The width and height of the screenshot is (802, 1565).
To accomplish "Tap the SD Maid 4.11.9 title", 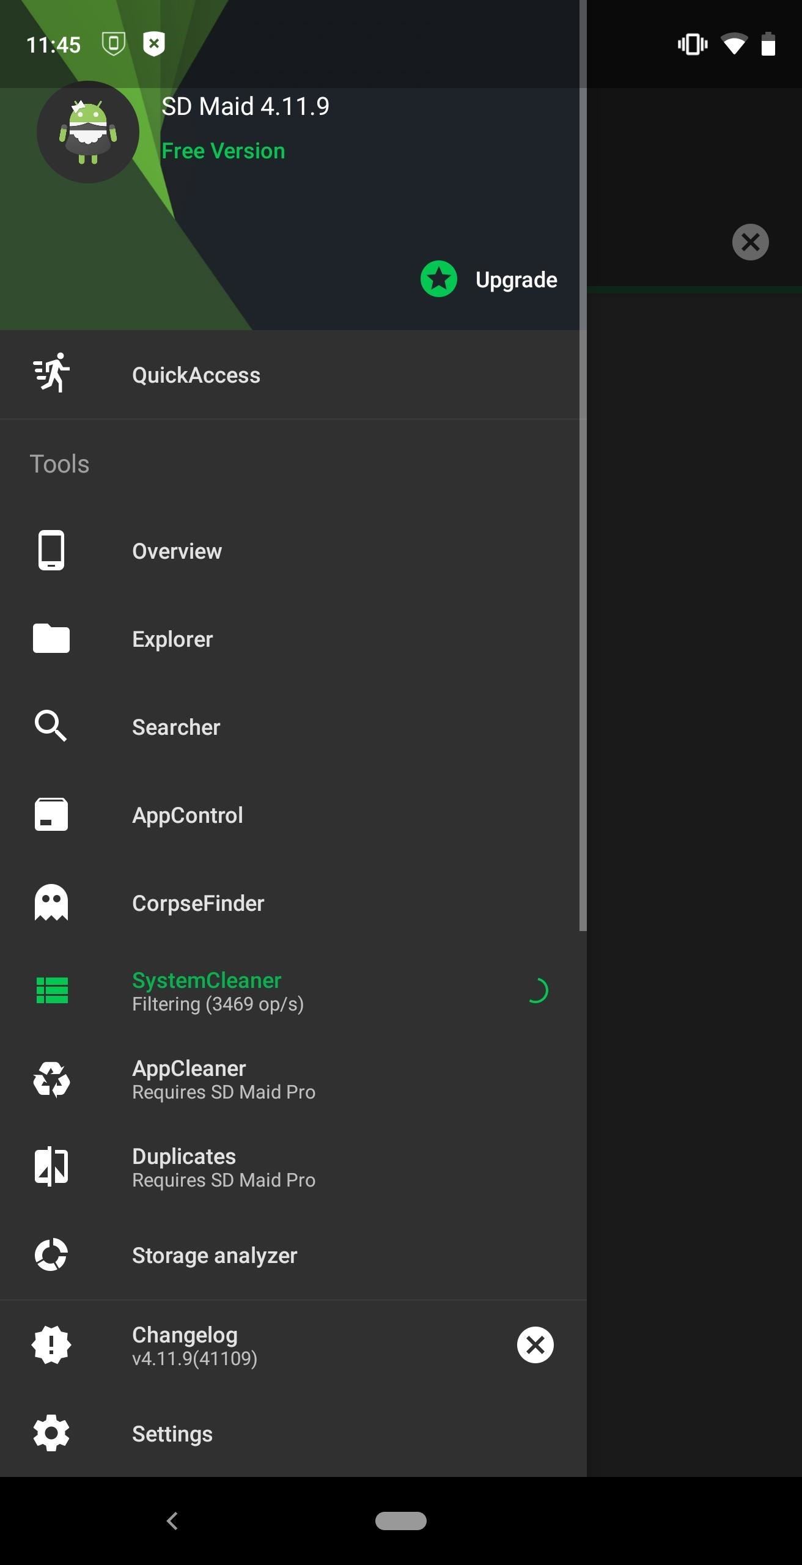I will [245, 106].
